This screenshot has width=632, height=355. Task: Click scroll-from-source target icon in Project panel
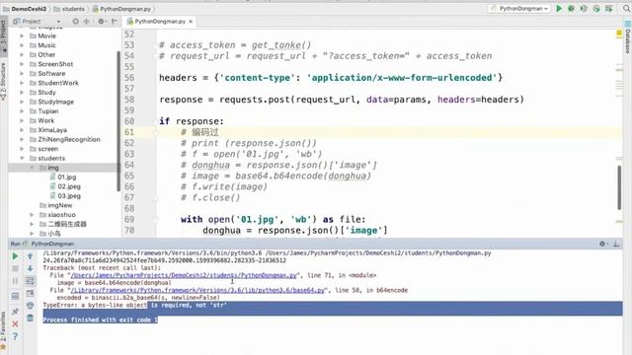pos(75,22)
